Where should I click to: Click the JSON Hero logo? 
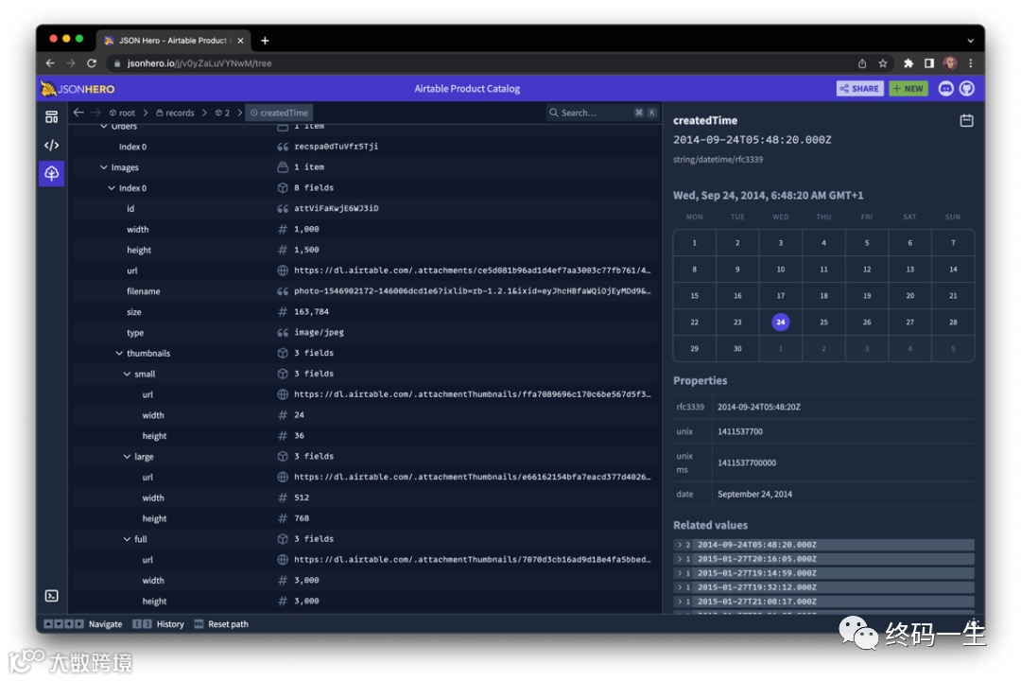[78, 89]
